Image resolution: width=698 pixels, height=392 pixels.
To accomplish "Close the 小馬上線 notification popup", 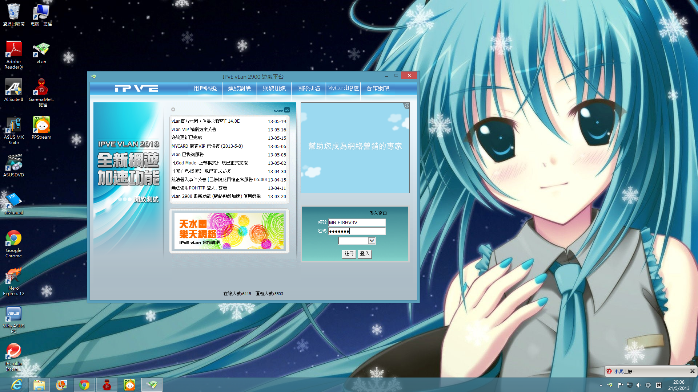I will point(692,371).
